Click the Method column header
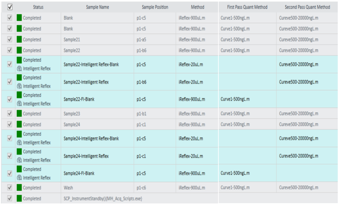 [197, 7]
